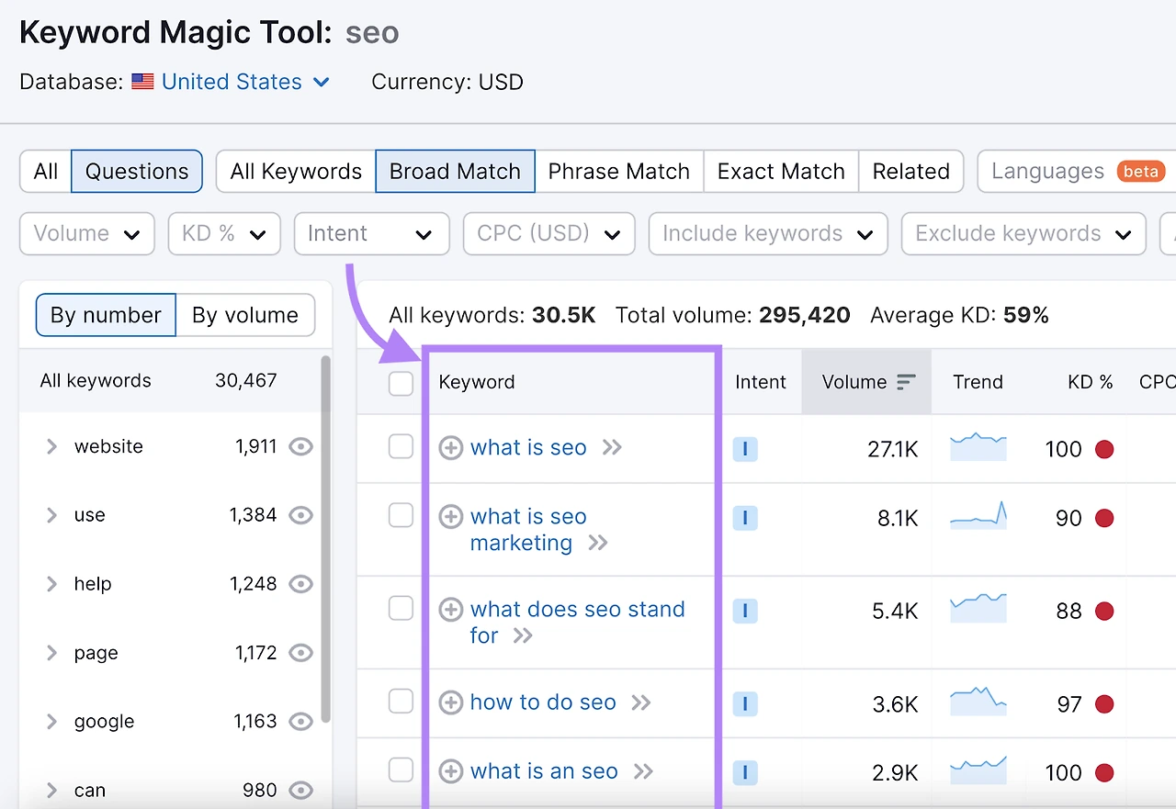Switch to the Phrase Match tab
1176x809 pixels.
[x=618, y=172]
